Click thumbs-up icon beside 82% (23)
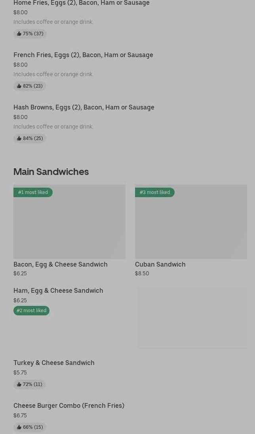 pyautogui.click(x=19, y=86)
